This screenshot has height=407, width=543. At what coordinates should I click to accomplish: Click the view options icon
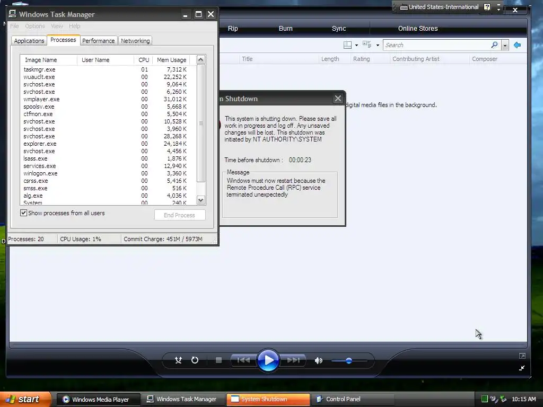click(367, 45)
